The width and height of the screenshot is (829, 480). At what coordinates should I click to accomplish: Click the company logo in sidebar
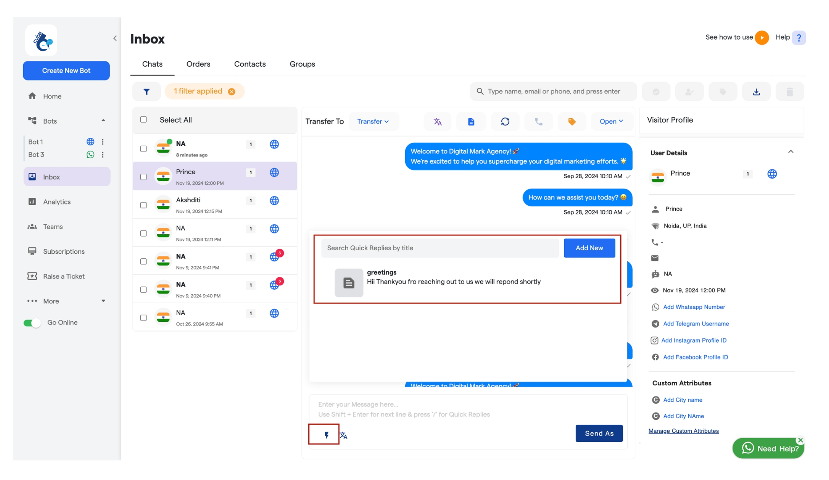[x=41, y=40]
